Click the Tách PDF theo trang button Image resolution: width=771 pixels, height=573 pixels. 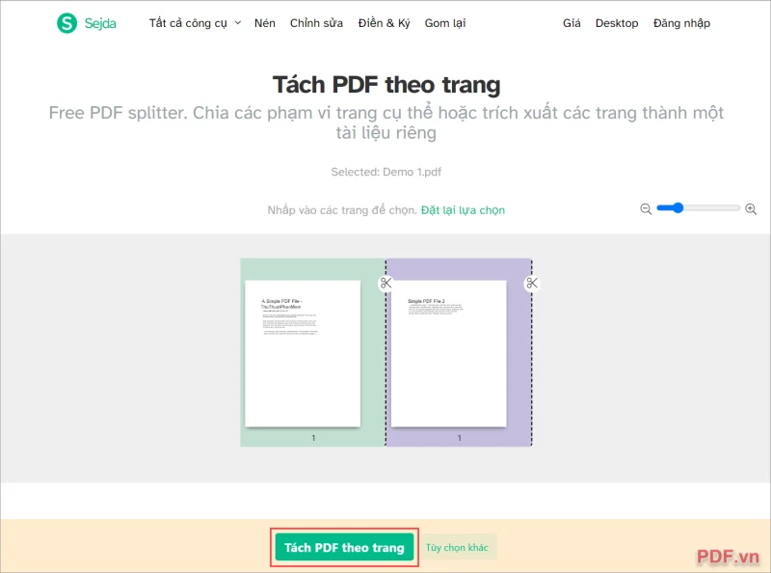point(344,547)
